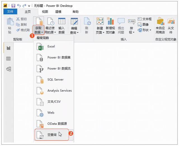Expand the quick access toolbar customize arrow
This screenshot has height=146, width=179.
29,6
